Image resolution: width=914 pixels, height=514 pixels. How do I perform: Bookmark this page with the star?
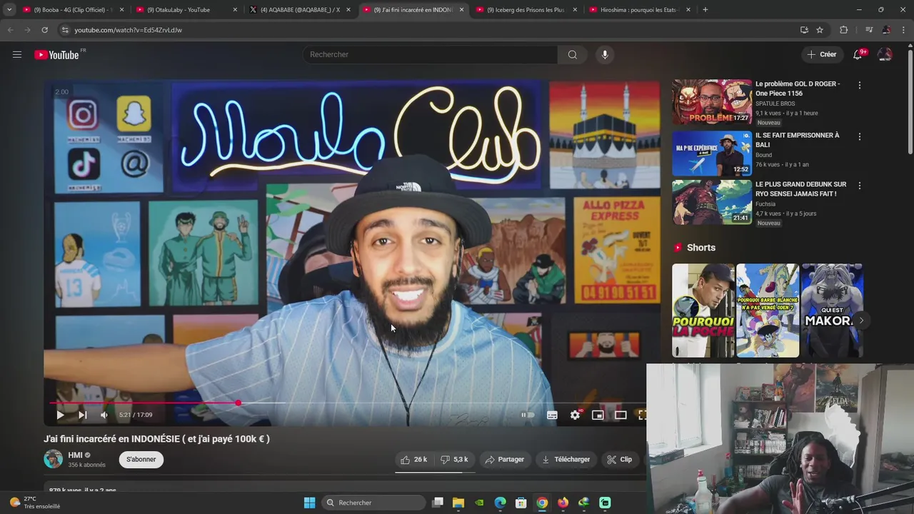tap(820, 30)
